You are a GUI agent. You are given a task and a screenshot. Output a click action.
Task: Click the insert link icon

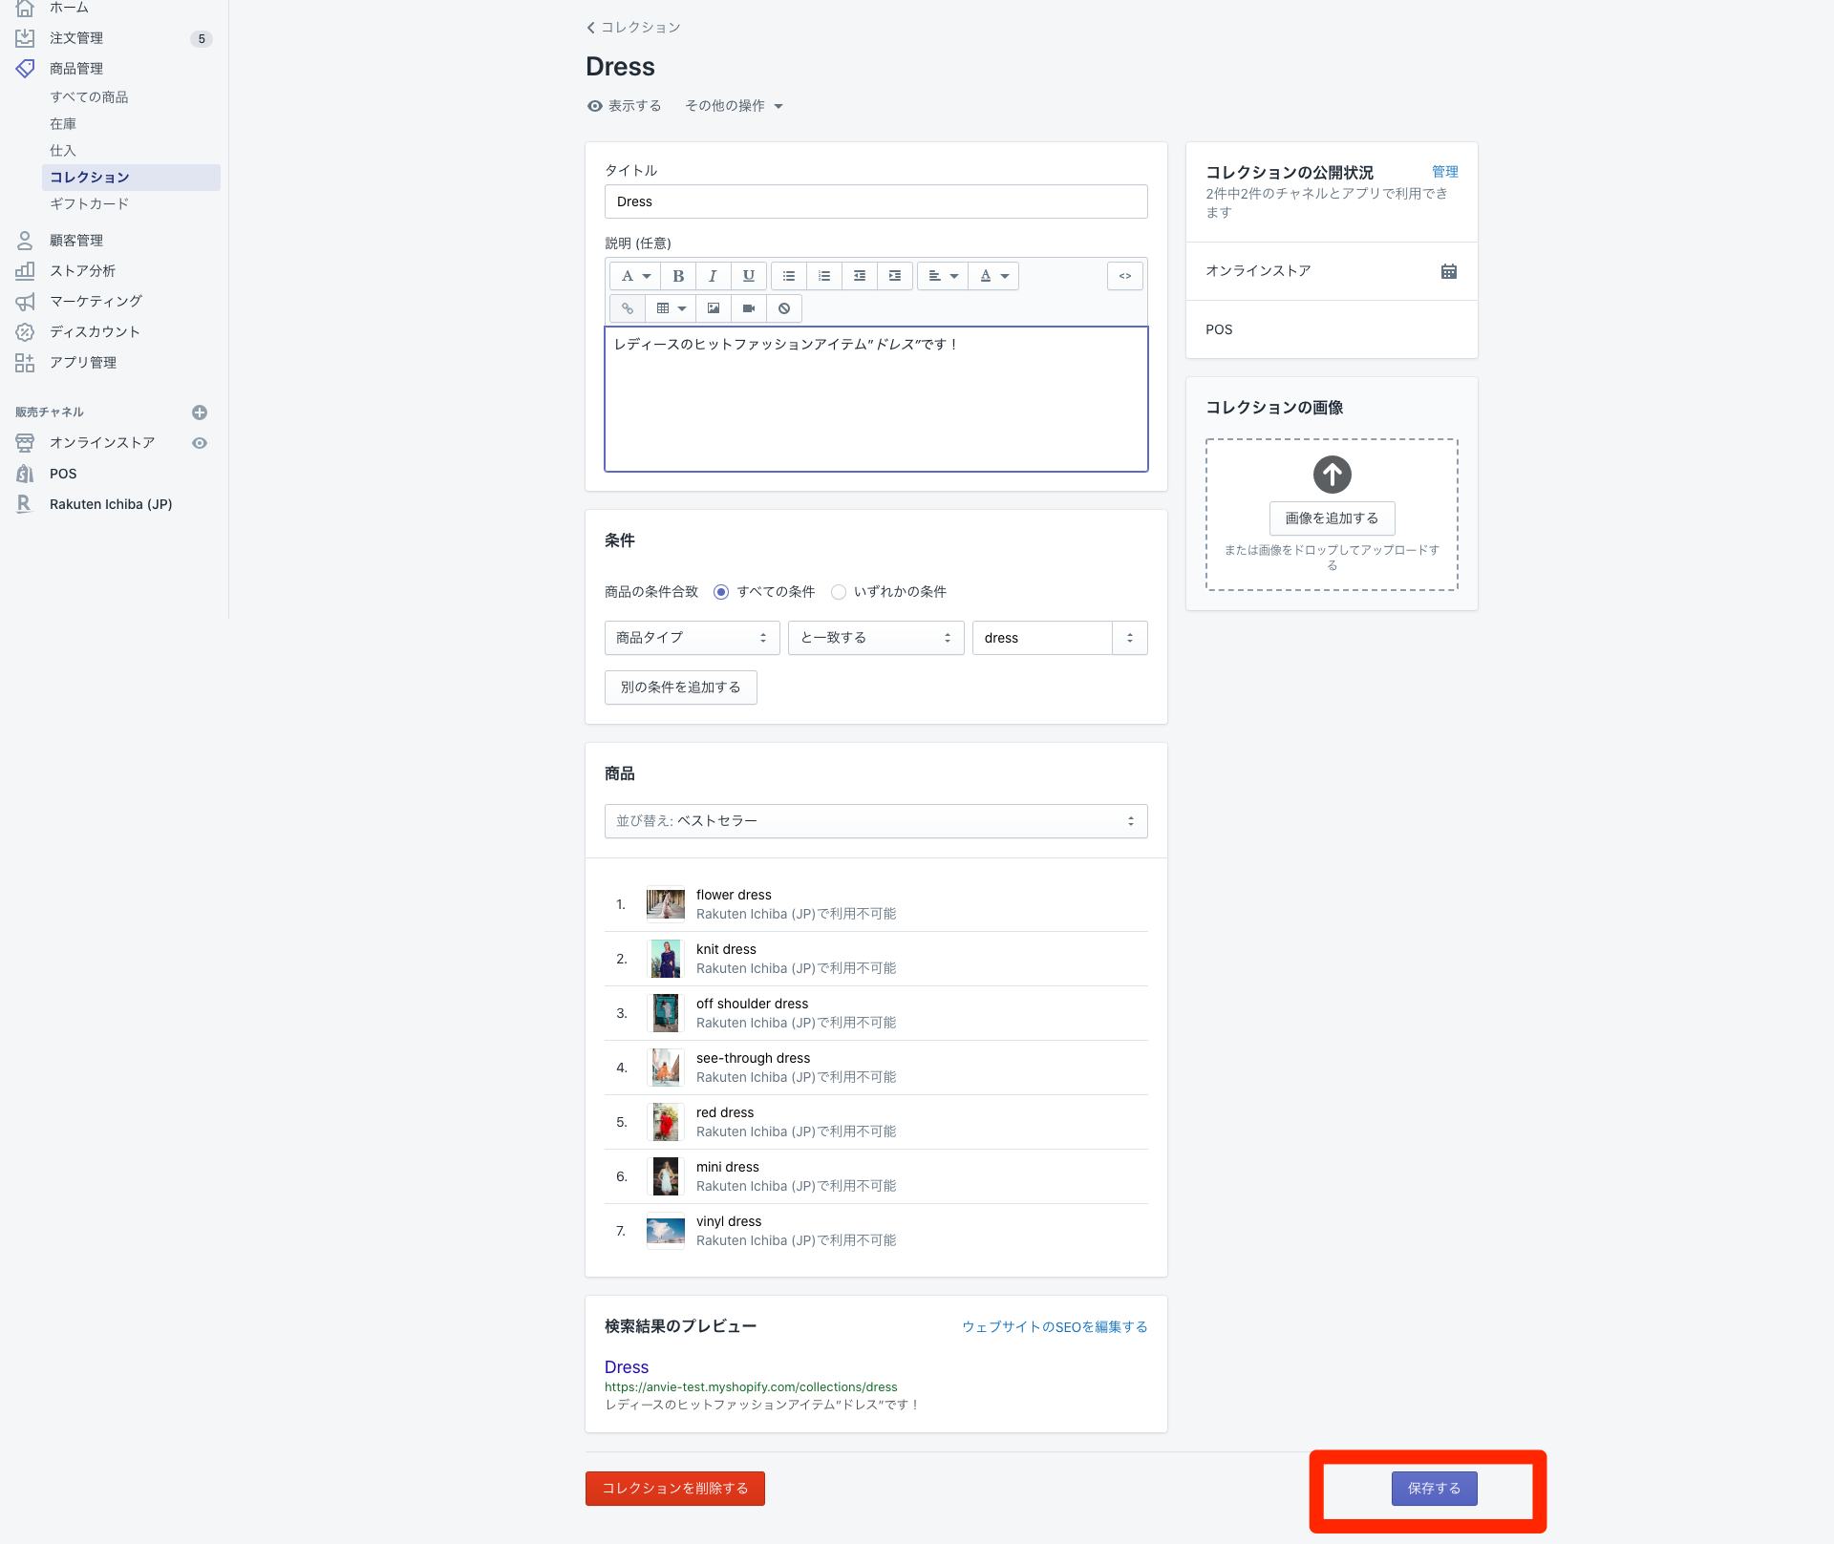(x=628, y=308)
